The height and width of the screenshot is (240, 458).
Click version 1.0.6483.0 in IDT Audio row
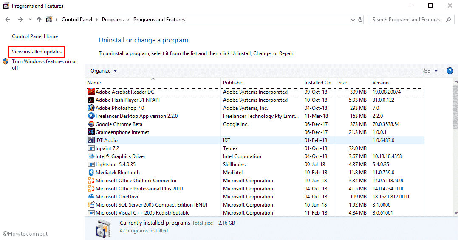pos(384,140)
